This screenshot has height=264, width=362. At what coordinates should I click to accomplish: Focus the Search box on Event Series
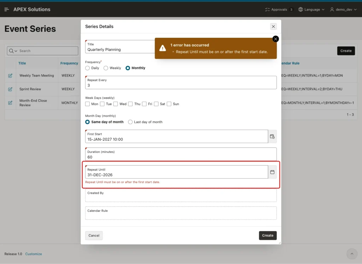tap(48, 51)
